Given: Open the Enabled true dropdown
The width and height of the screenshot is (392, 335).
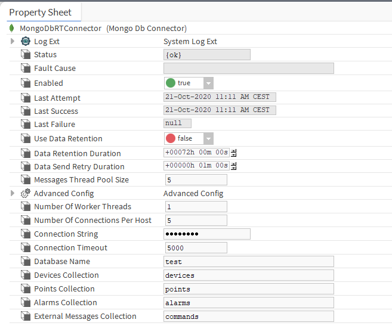Looking at the screenshot, I should click(208, 83).
